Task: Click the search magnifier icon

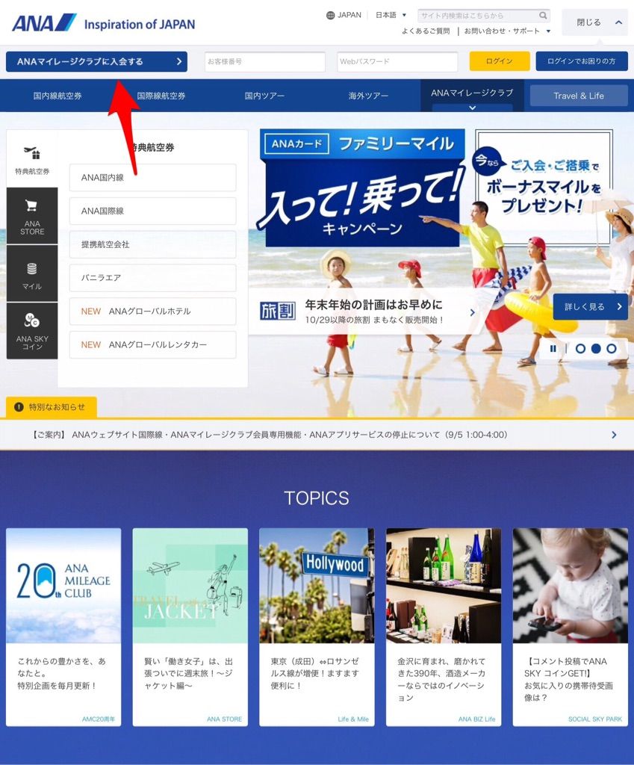Action: point(543,16)
